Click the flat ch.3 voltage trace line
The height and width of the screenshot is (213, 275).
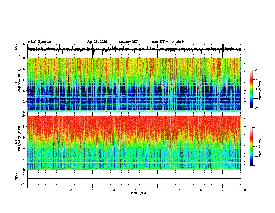134,179
